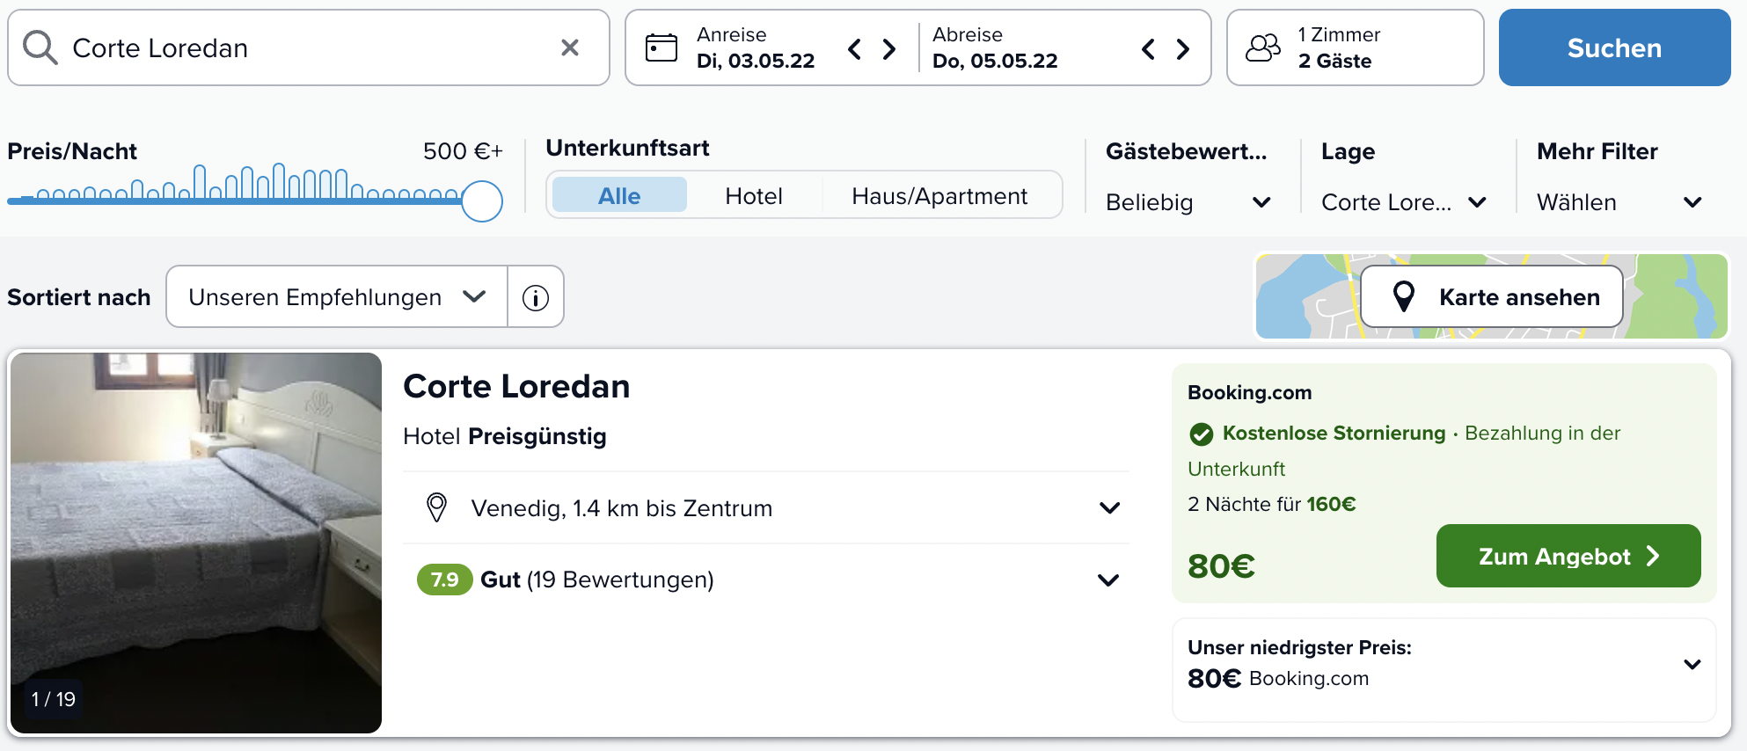
Task: Select the Alle accommodation type
Action: (619, 195)
